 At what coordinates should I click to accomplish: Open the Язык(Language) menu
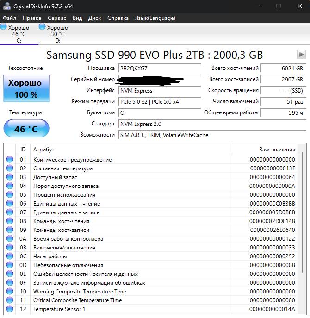pos(155,18)
